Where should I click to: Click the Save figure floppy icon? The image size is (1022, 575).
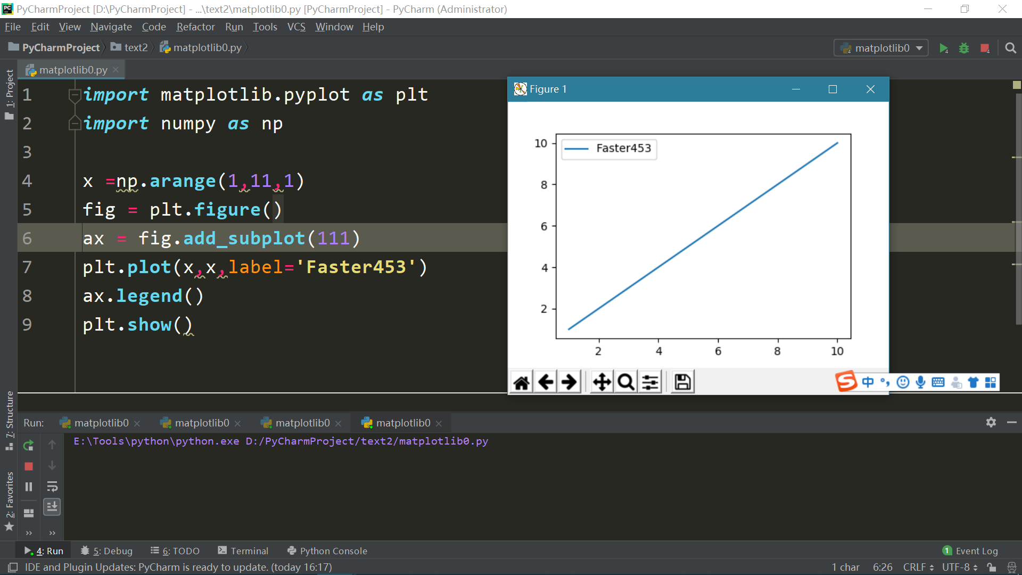[682, 382]
